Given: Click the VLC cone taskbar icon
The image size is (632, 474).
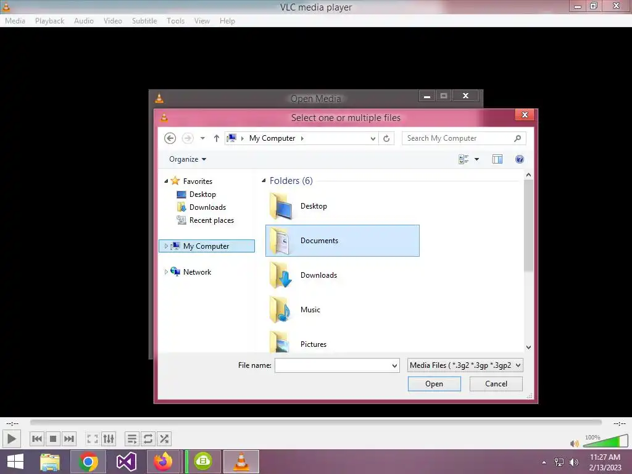Looking at the screenshot, I should 241,462.
